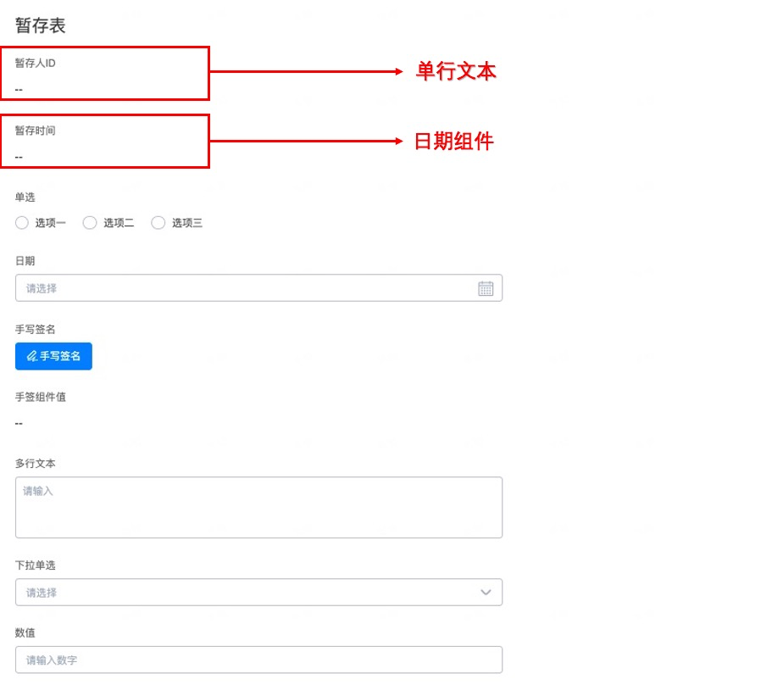Click the red 日期组件 annotation

[453, 142]
